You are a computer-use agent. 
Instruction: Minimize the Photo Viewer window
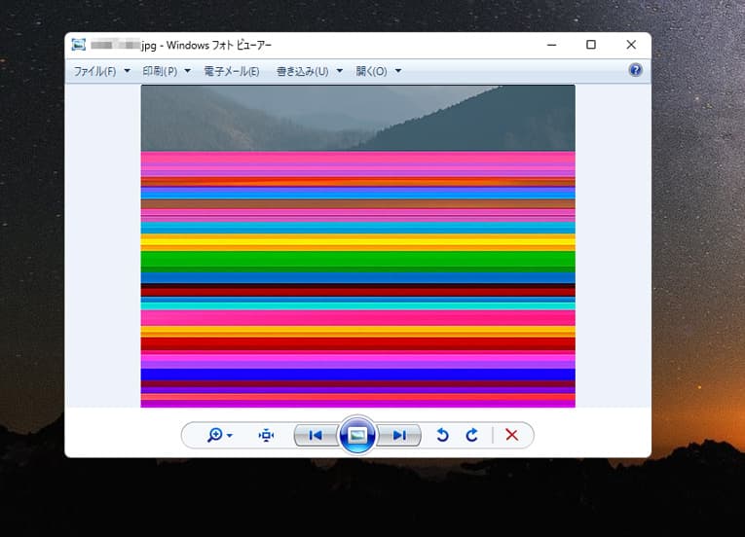click(550, 45)
